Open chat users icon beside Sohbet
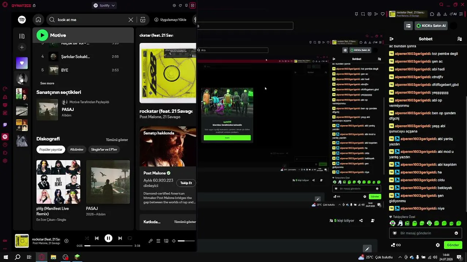The height and width of the screenshot is (262, 467). coord(459,39)
